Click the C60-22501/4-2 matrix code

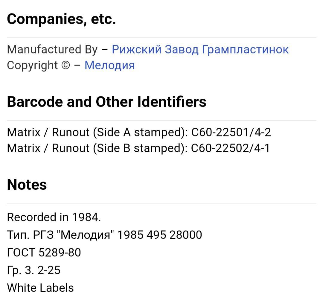click(231, 132)
